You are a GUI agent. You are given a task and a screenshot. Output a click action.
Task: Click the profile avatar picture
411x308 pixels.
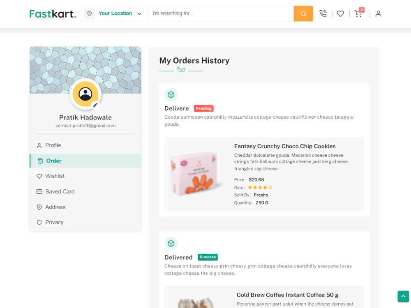(x=85, y=94)
